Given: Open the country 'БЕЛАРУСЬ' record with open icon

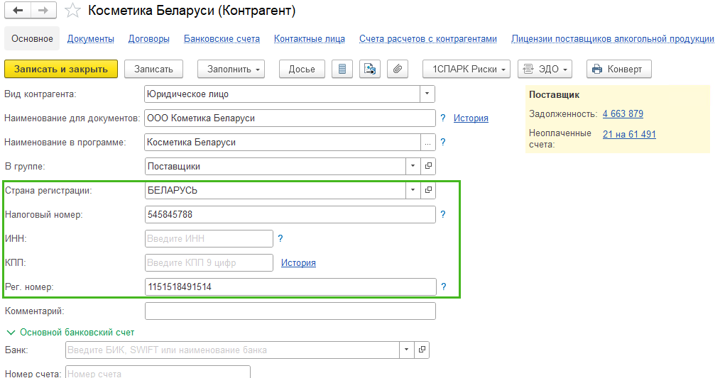Looking at the screenshot, I should [x=428, y=191].
